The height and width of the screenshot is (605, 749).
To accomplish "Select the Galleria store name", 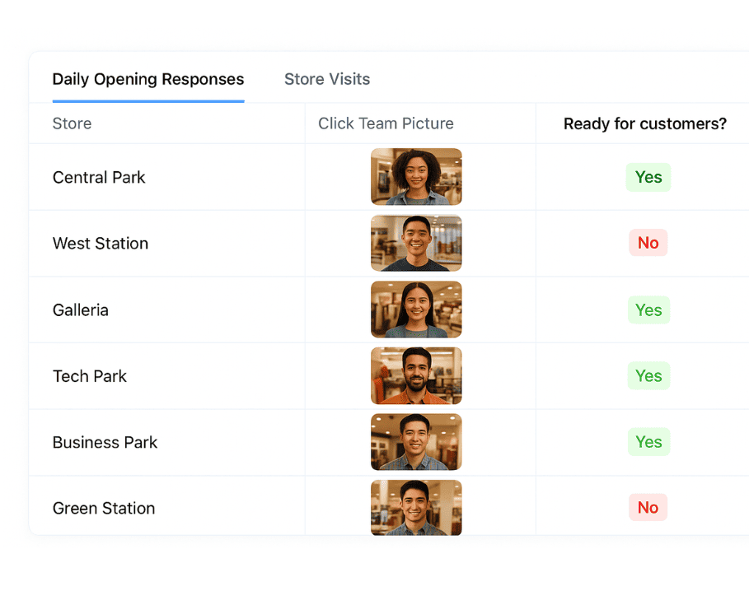I will click(80, 309).
